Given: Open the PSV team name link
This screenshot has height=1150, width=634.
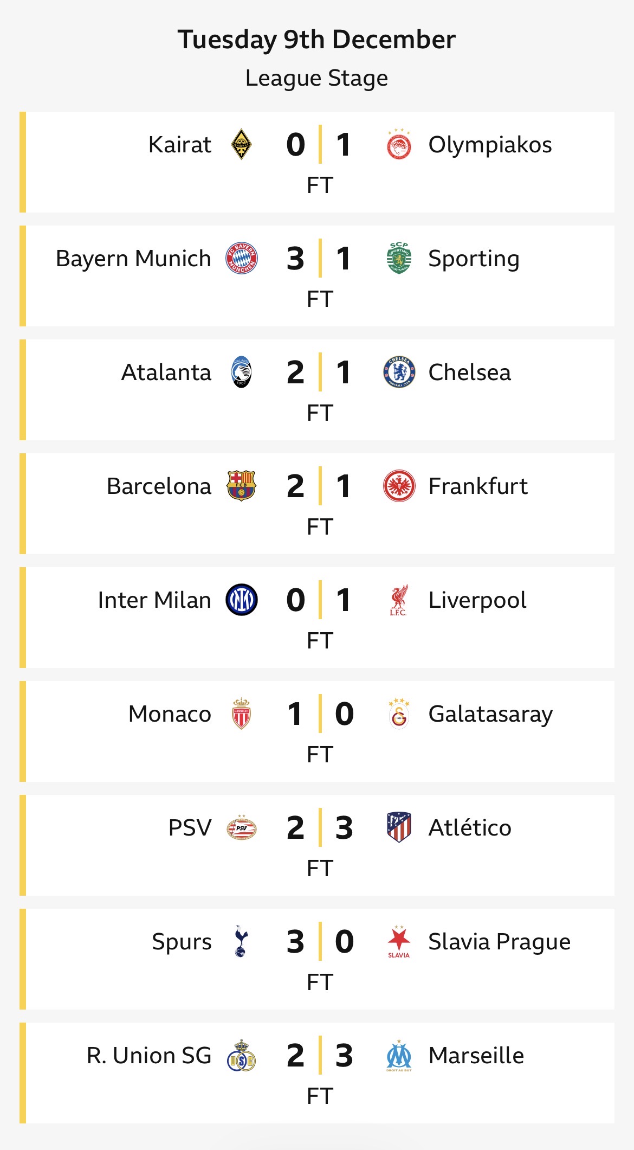Looking at the screenshot, I should tap(190, 828).
